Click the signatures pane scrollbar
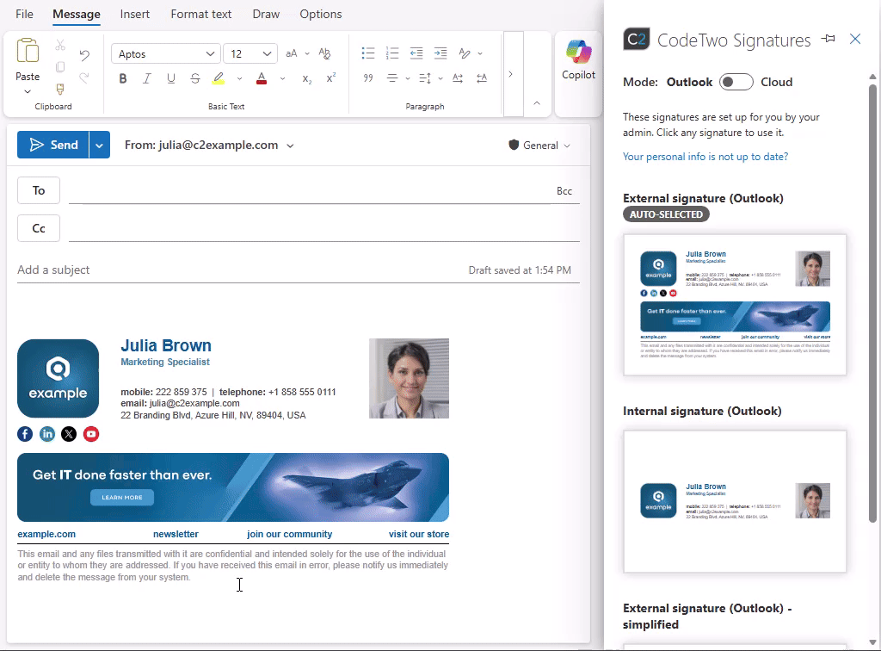The width and height of the screenshot is (881, 651). click(872, 304)
